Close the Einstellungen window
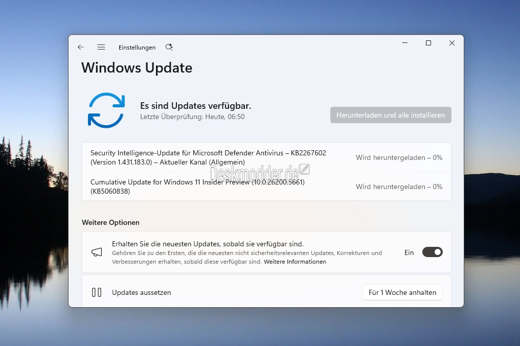The image size is (520, 346). (x=451, y=43)
